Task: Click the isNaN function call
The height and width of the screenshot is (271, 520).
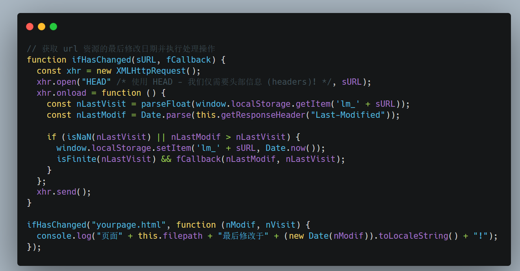Action: point(79,137)
